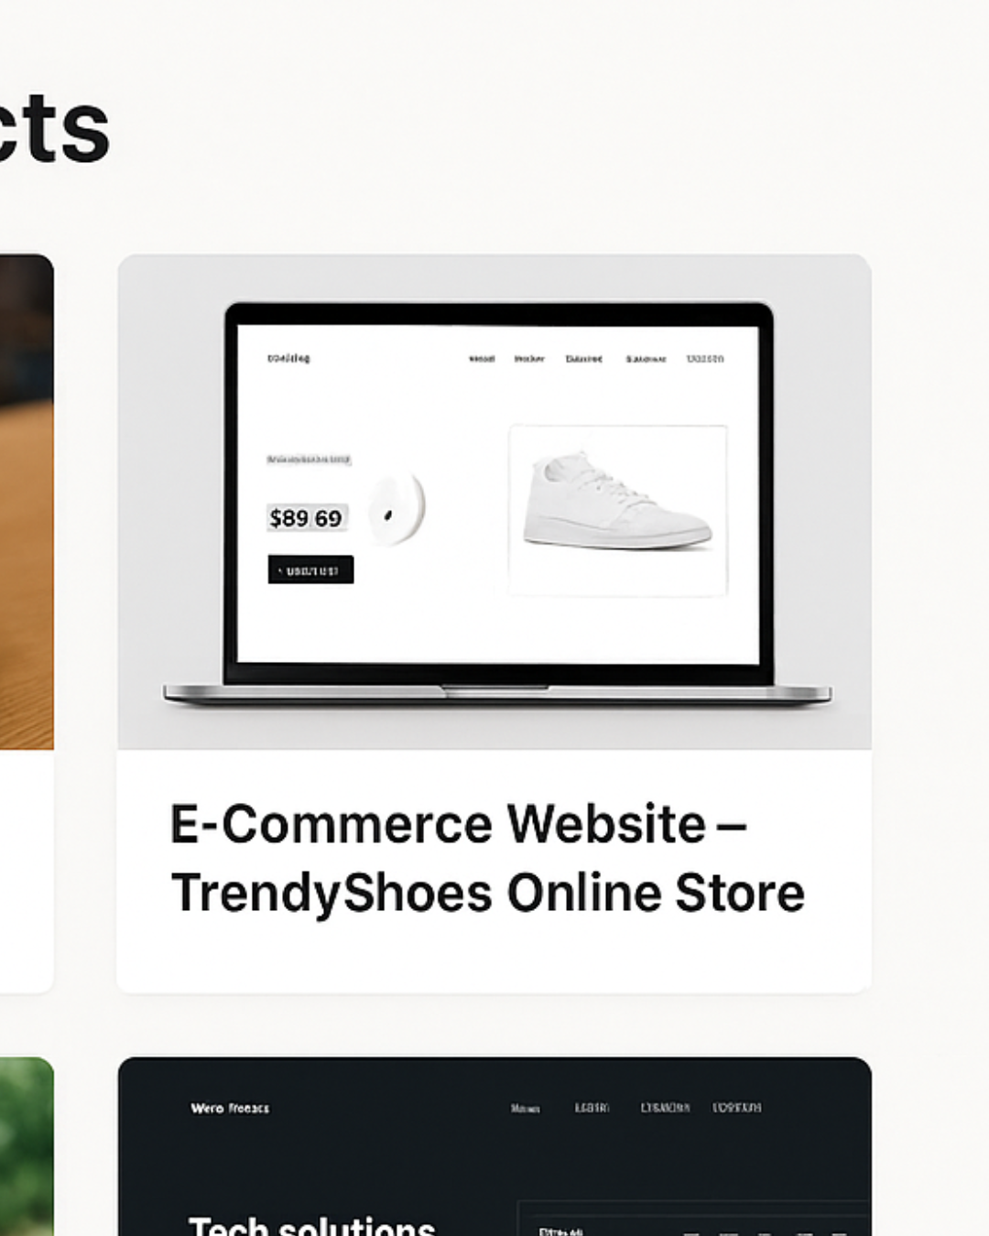
Task: Select the second nav item in laptop mockup
Action: pos(529,359)
